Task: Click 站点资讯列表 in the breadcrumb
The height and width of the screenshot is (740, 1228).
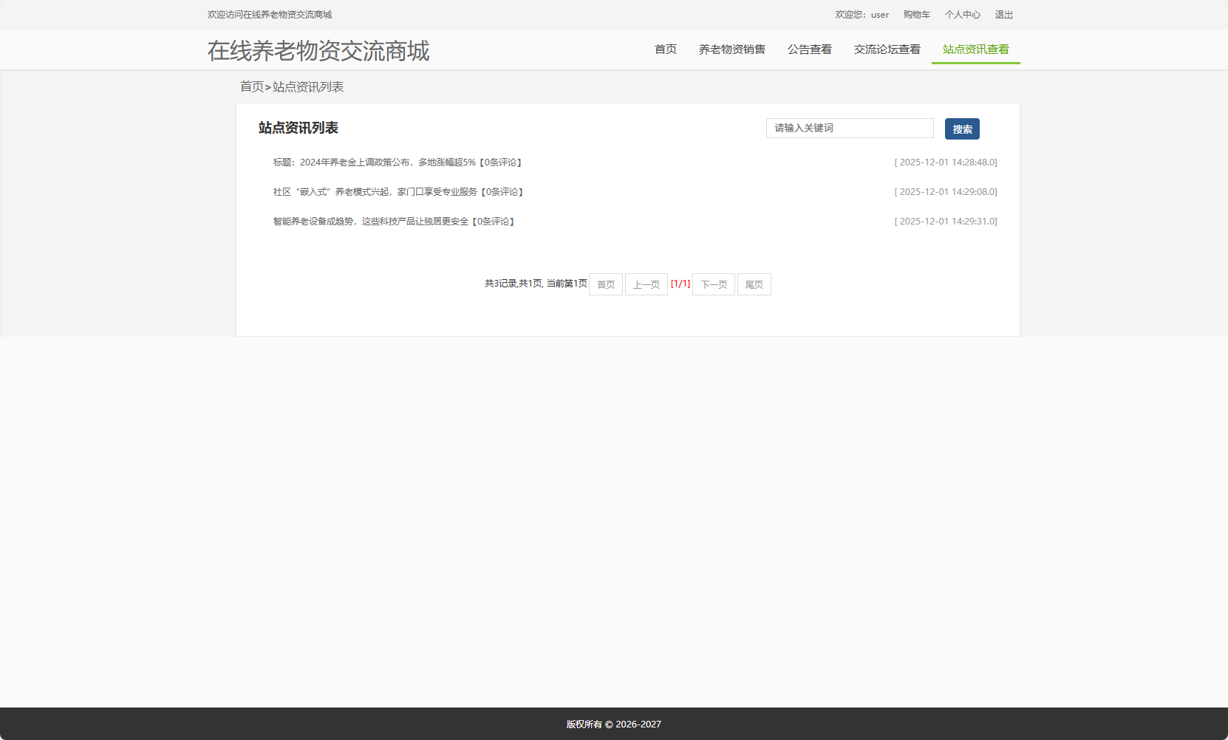Action: pyautogui.click(x=308, y=87)
